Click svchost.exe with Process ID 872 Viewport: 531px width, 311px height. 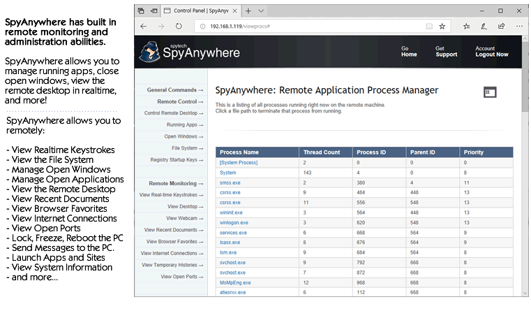coord(232,273)
